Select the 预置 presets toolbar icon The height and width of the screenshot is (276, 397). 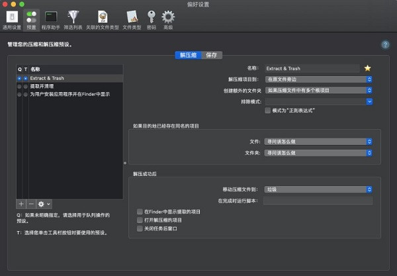[30, 19]
